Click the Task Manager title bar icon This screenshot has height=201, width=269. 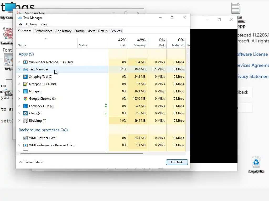pyautogui.click(x=20, y=18)
